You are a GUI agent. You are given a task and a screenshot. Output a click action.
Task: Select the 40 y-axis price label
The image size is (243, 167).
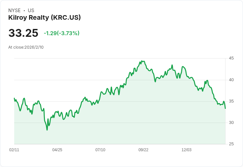pyautogui.click(x=231, y=80)
